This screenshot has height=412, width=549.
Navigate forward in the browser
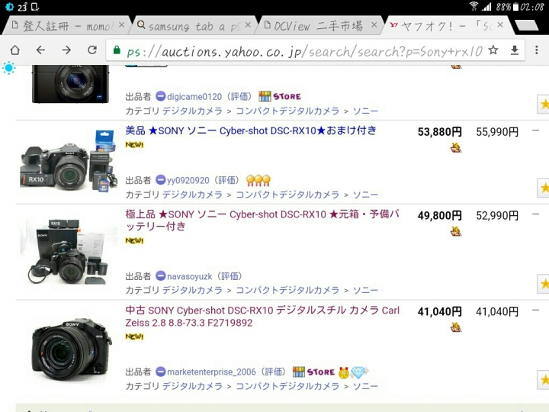click(66, 50)
